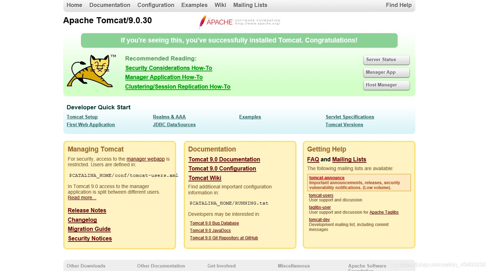489x271 pixels.
Task: Open the Migration Guide link
Action: pyautogui.click(x=89, y=229)
